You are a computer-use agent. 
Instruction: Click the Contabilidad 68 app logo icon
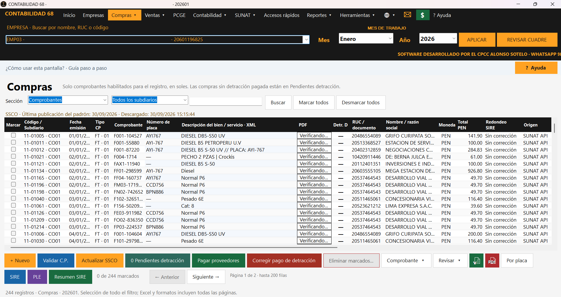coord(4,4)
